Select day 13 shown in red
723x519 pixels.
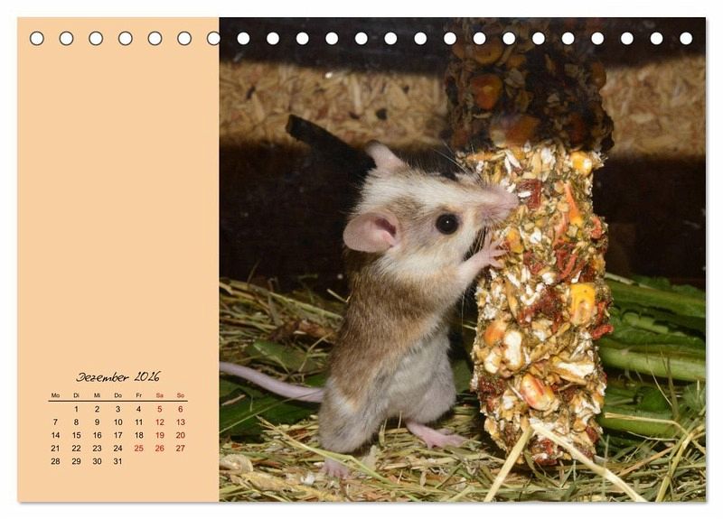coord(180,422)
